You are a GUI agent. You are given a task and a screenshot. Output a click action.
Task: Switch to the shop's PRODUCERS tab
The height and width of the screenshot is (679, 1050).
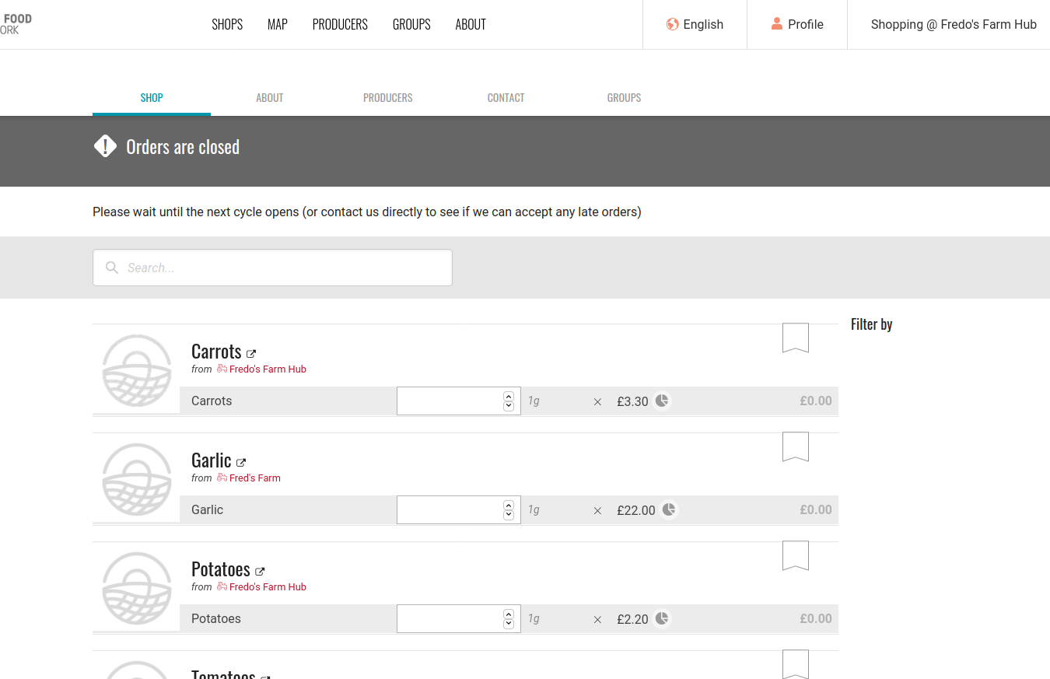pyautogui.click(x=388, y=98)
